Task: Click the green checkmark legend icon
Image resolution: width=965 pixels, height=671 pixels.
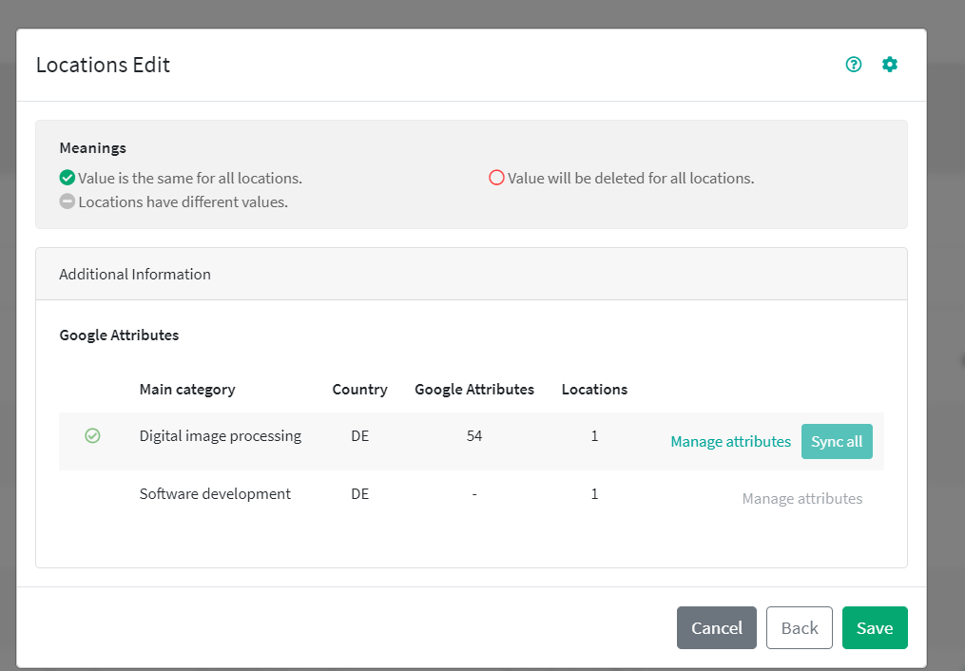Action: coord(67,178)
